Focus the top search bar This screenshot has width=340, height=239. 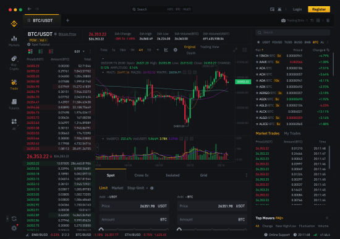(161, 9)
